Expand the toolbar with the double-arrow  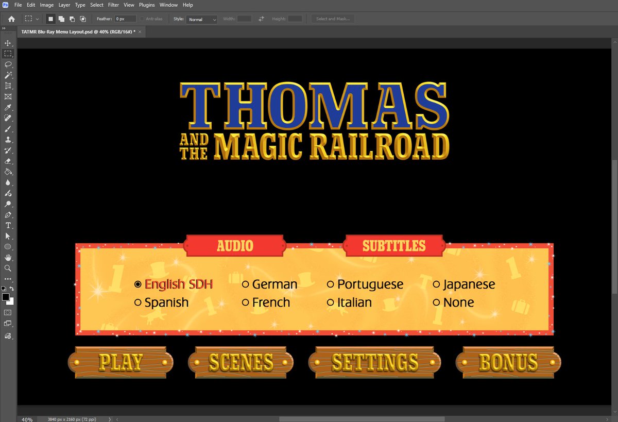pyautogui.click(x=4, y=29)
